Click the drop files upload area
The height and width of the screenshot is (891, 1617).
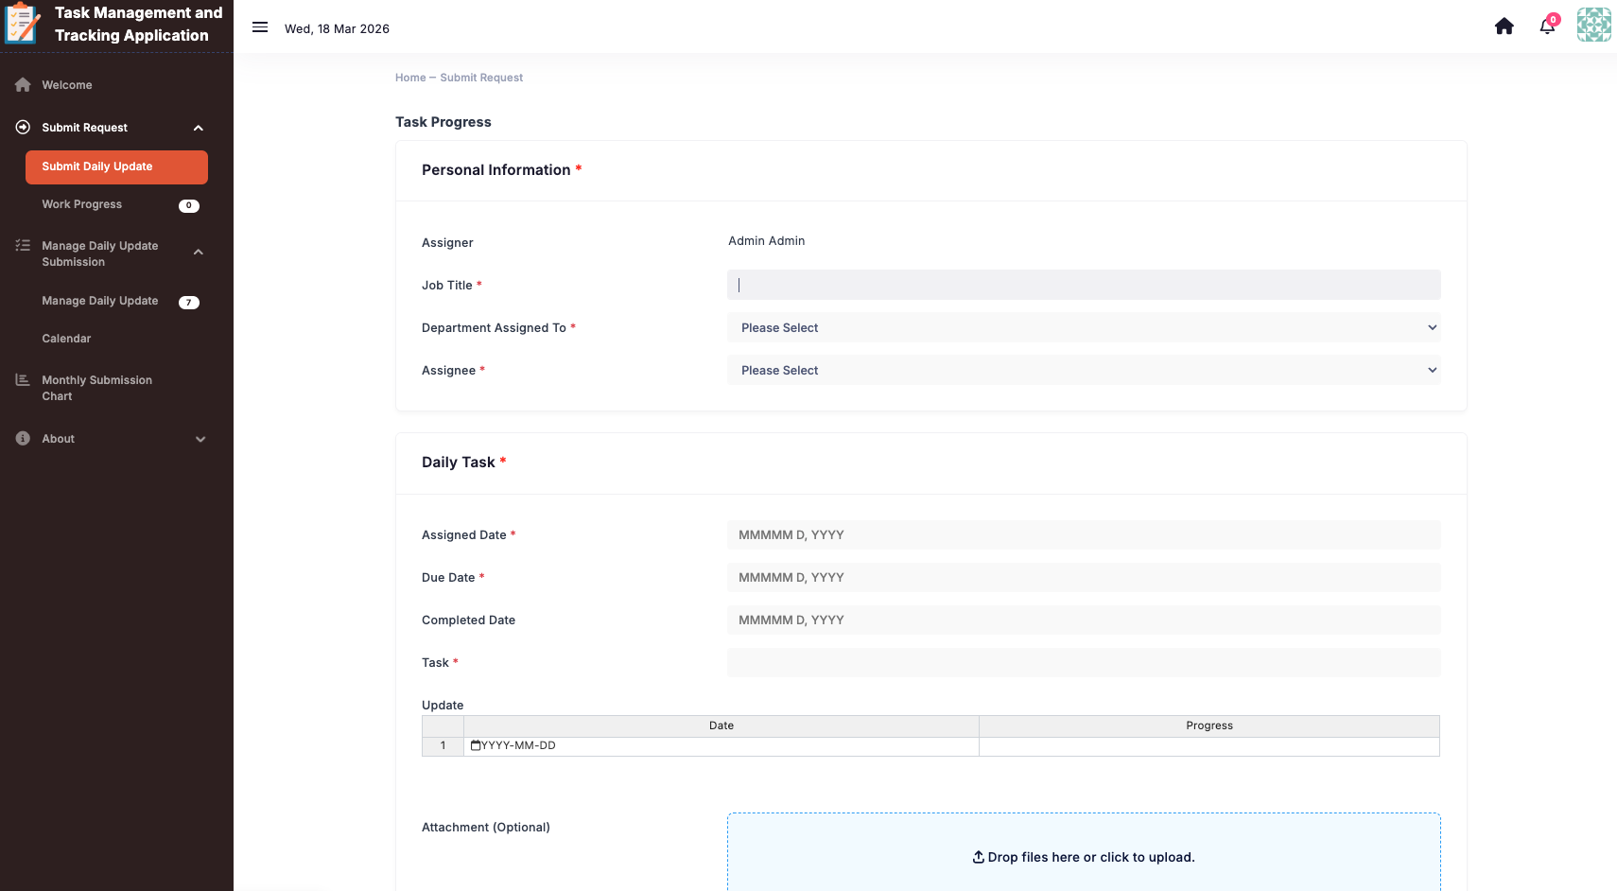[x=1083, y=856]
